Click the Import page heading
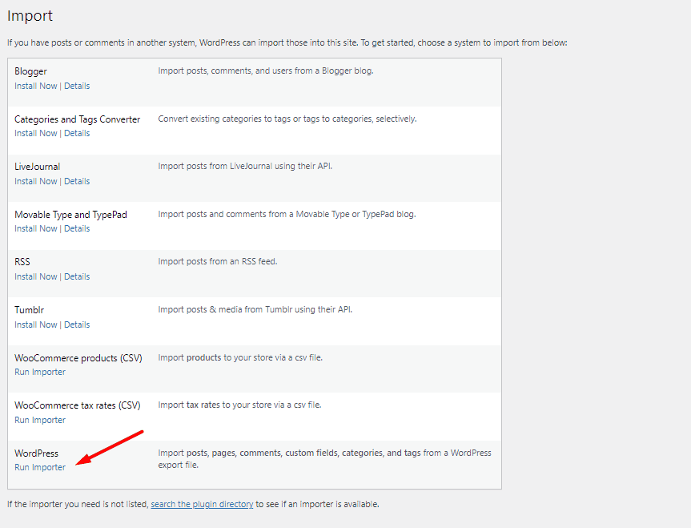 (30, 15)
